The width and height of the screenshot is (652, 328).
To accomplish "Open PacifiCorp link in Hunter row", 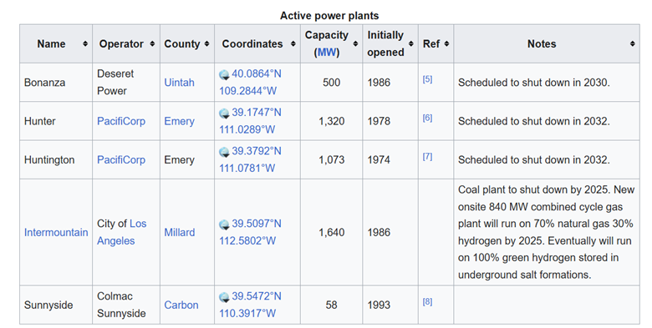I will tap(121, 121).
